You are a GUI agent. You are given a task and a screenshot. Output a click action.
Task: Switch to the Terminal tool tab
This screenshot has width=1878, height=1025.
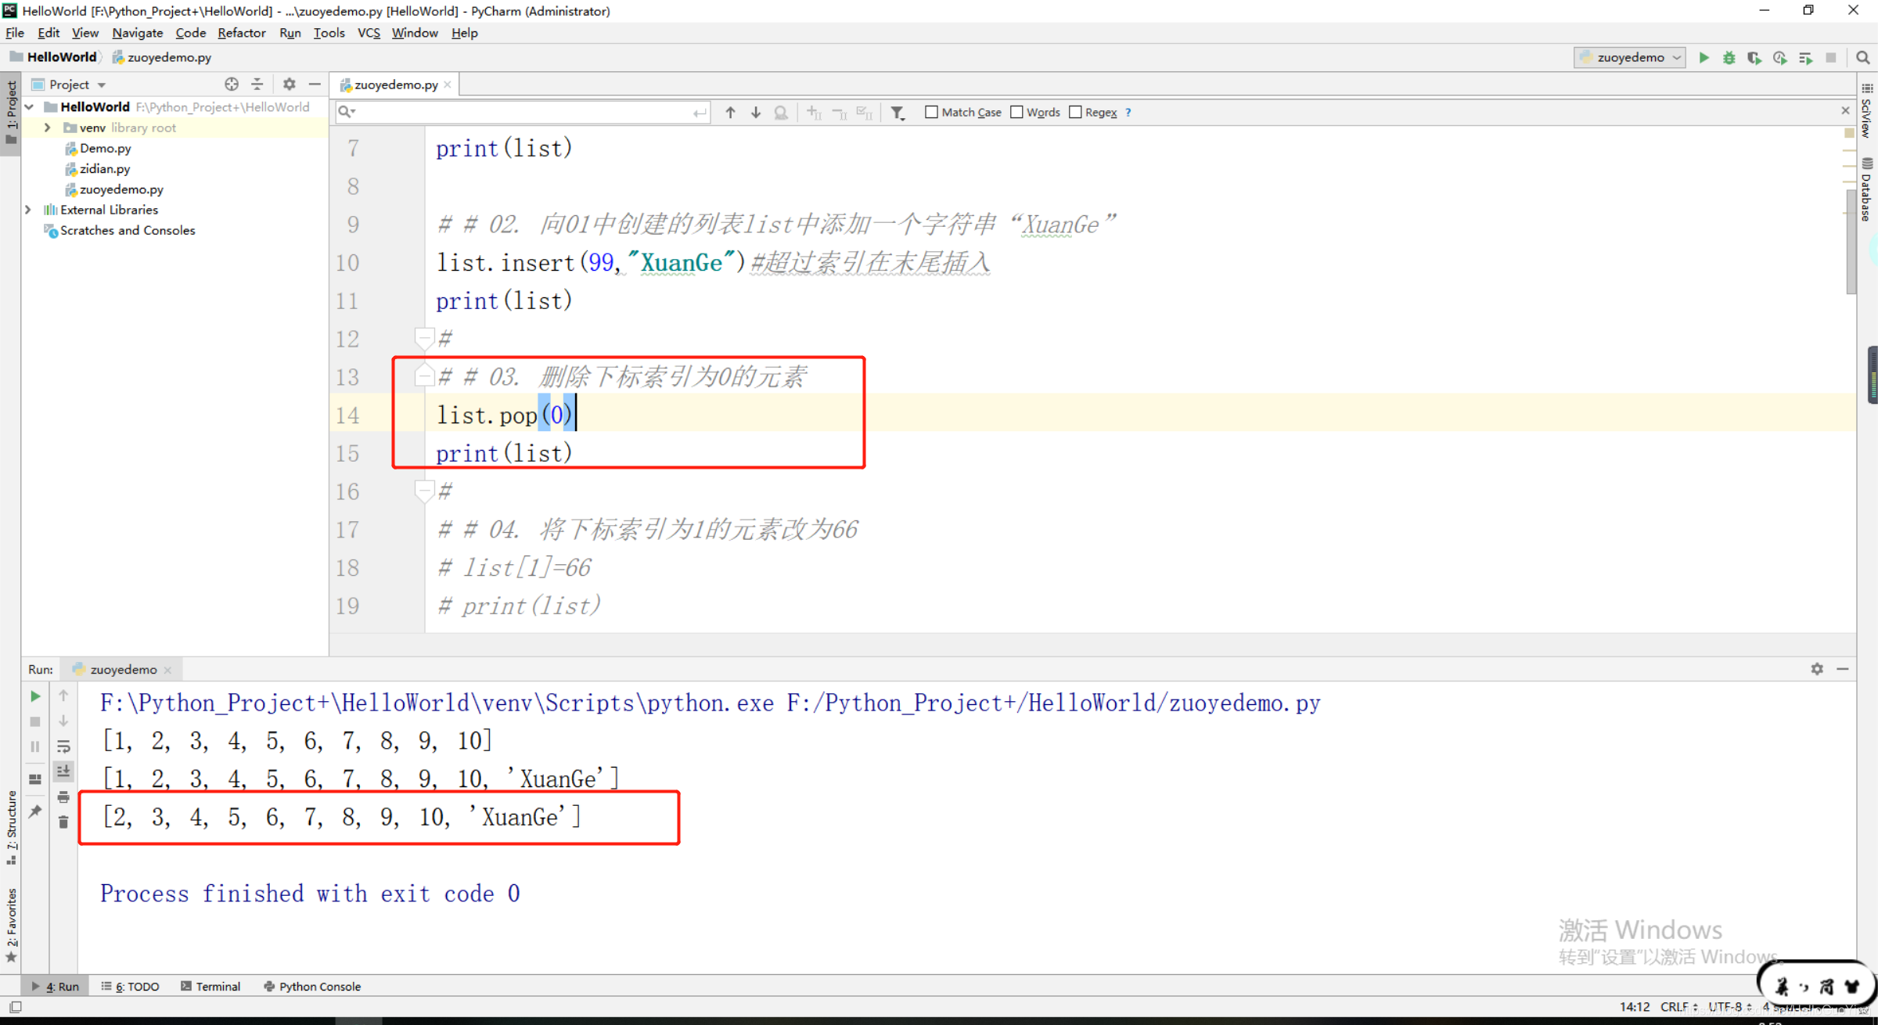tap(210, 986)
